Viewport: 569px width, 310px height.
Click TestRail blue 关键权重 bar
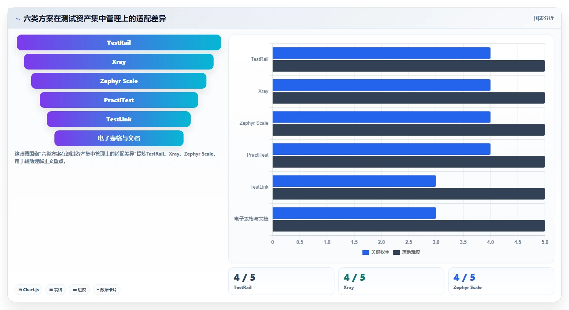[381, 53]
